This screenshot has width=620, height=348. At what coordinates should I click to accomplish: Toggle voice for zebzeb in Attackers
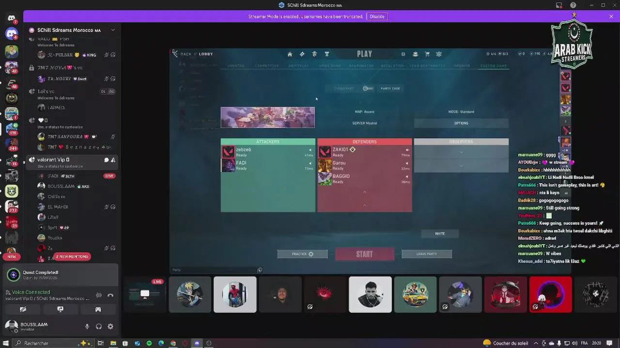[310, 150]
